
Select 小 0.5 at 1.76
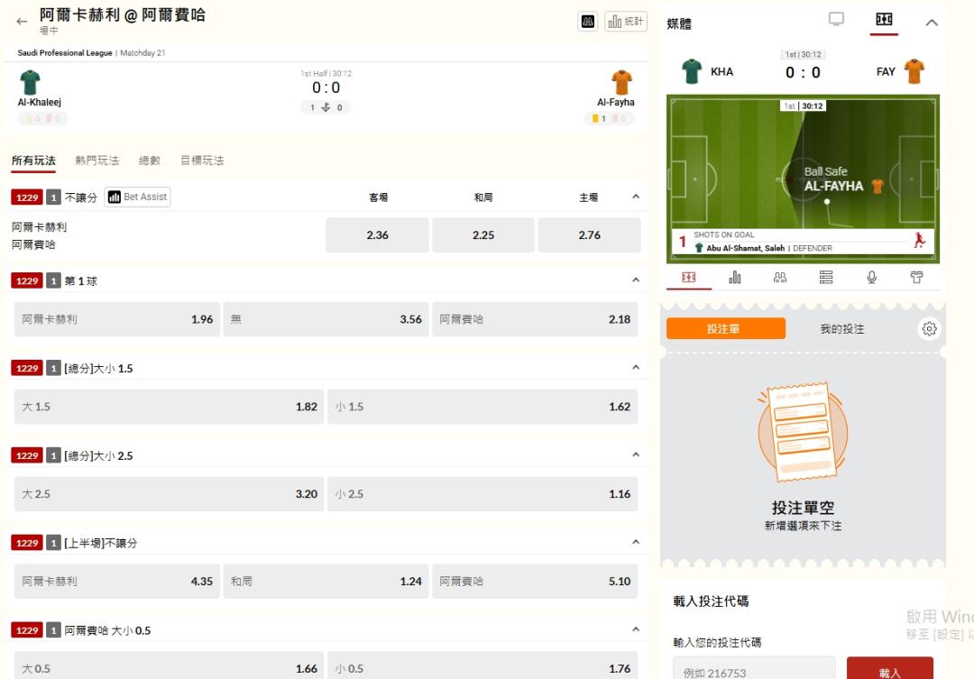coord(482,666)
